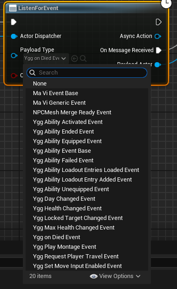The image size is (177, 289).
Task: Choose Ygg Play Montage Event
Action: 87,246
